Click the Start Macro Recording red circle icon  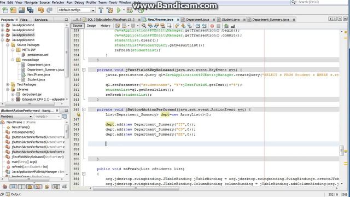coord(212,26)
